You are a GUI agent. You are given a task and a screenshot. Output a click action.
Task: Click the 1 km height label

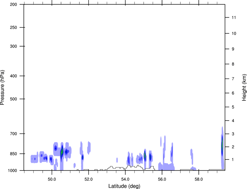tap(233, 160)
